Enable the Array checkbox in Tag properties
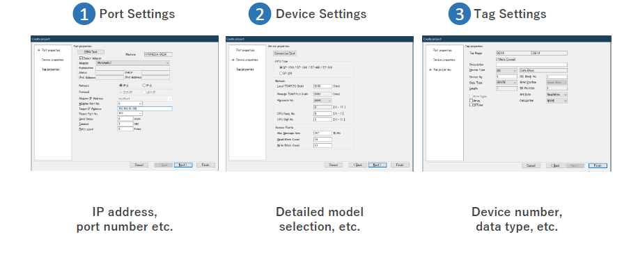 (471, 100)
